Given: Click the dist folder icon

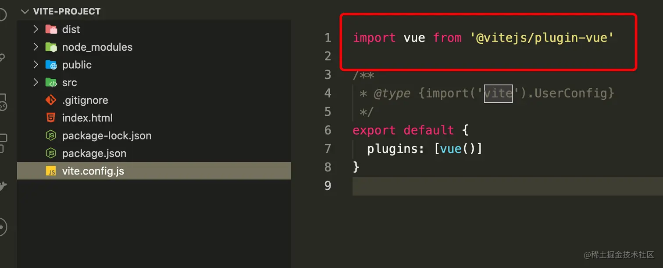Looking at the screenshot, I should [51, 29].
